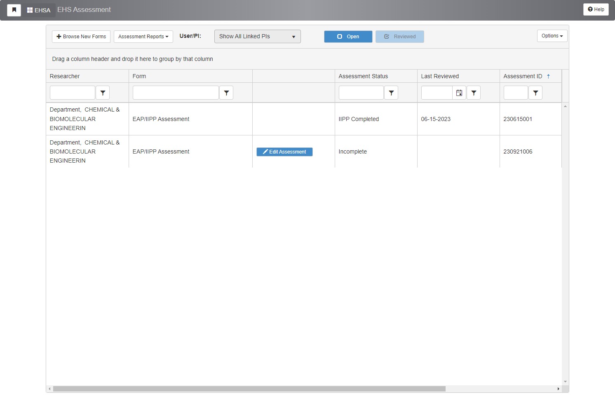Focus the Assessment Status filter box
Image resolution: width=615 pixels, height=396 pixels.
361,93
